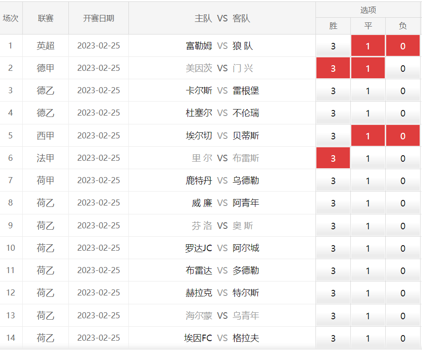The height and width of the screenshot is (350, 422).
Task: Select draw (1) for 杜塞尔 vs 不伦瑞
Action: (x=368, y=113)
